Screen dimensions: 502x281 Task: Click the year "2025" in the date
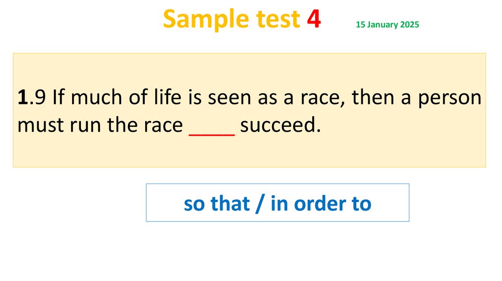pyautogui.click(x=409, y=24)
